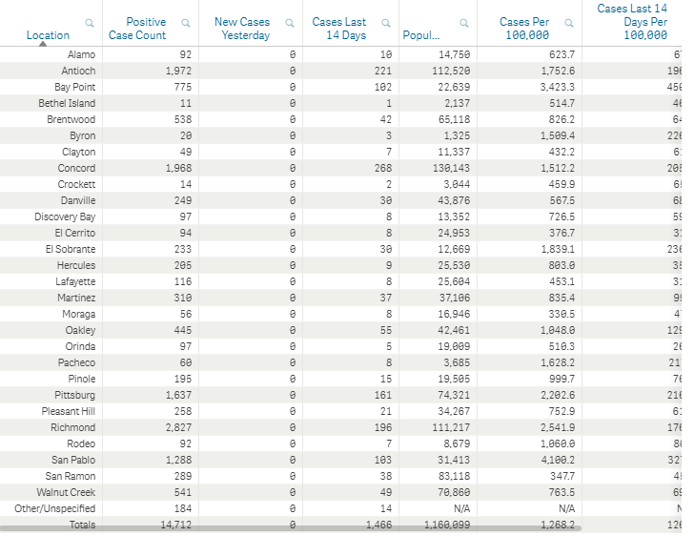Click Walnut Creek cases per 100,000 763.5
The width and height of the screenshot is (694, 536).
click(561, 492)
